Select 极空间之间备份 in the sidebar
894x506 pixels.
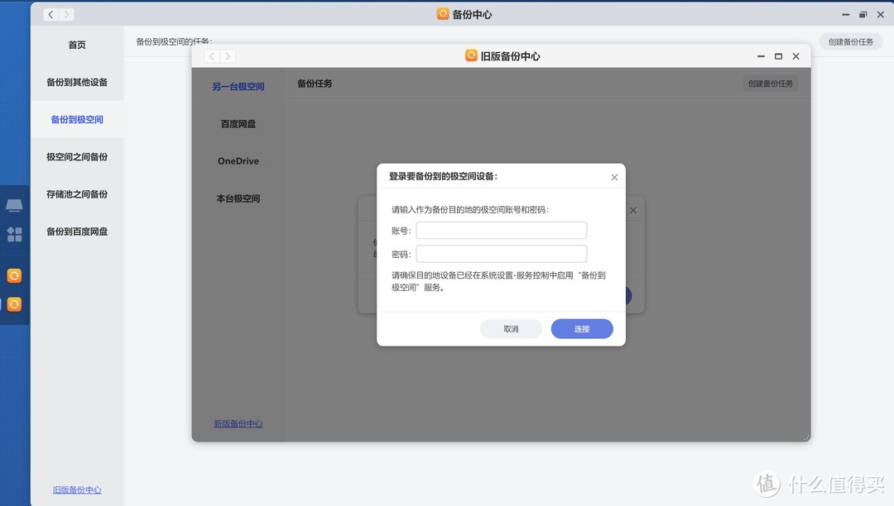click(76, 156)
